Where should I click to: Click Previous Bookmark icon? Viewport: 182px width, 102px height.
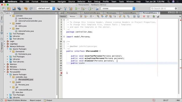tap(120, 16)
